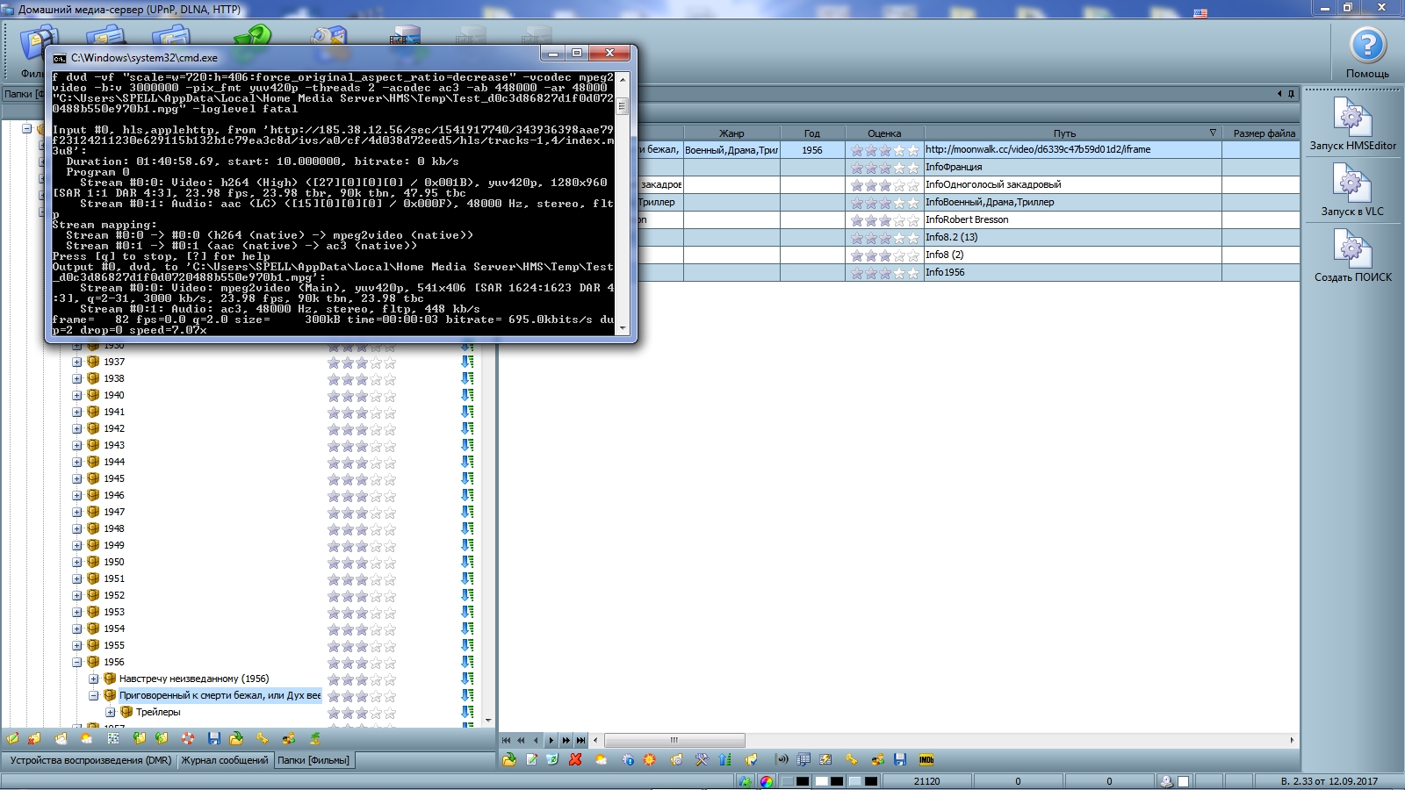This screenshot has height=790, width=1405.
Task: Toggle white checkbox in status bar
Action: click(1183, 781)
